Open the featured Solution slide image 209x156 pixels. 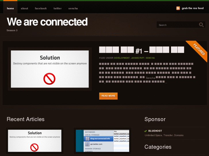pyautogui.click(x=50, y=69)
